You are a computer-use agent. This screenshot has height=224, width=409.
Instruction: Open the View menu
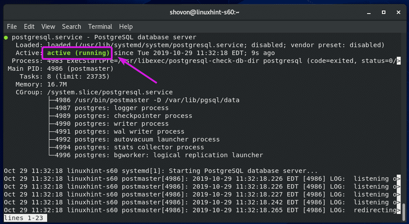click(48, 27)
